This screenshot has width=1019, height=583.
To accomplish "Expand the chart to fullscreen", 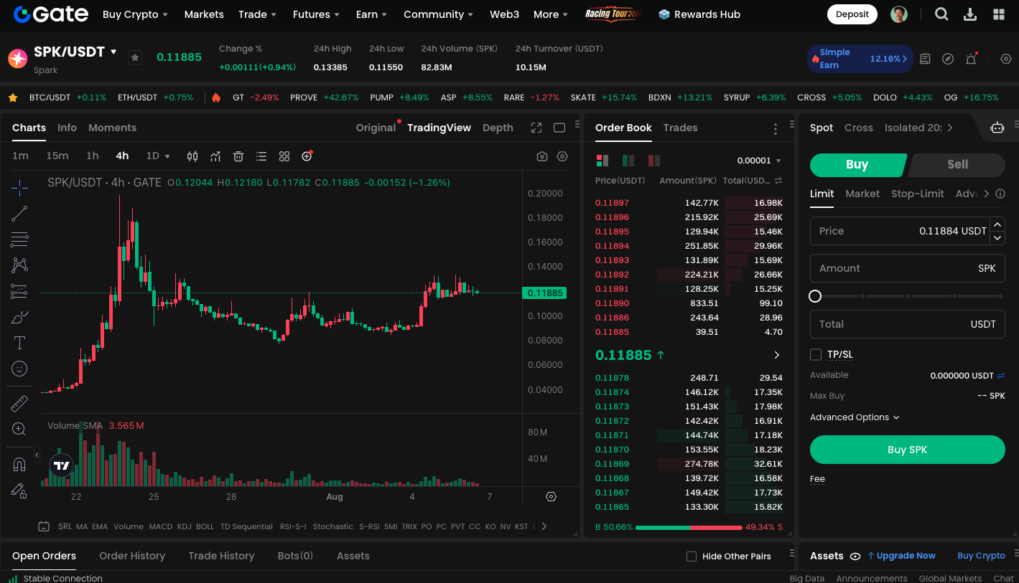I will 536,128.
